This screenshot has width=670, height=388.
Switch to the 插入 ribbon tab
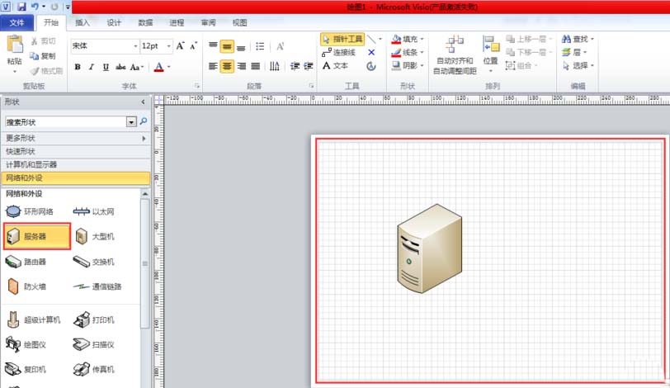[x=83, y=22]
